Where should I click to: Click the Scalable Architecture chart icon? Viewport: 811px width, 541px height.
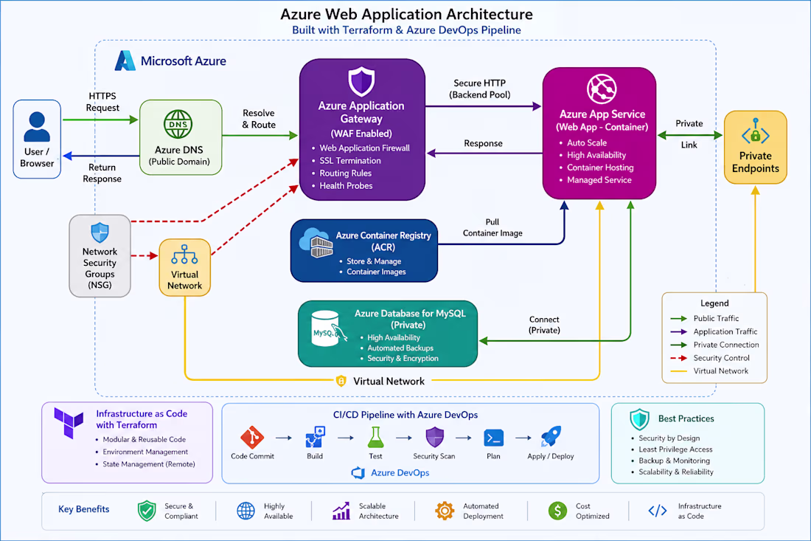(x=341, y=511)
